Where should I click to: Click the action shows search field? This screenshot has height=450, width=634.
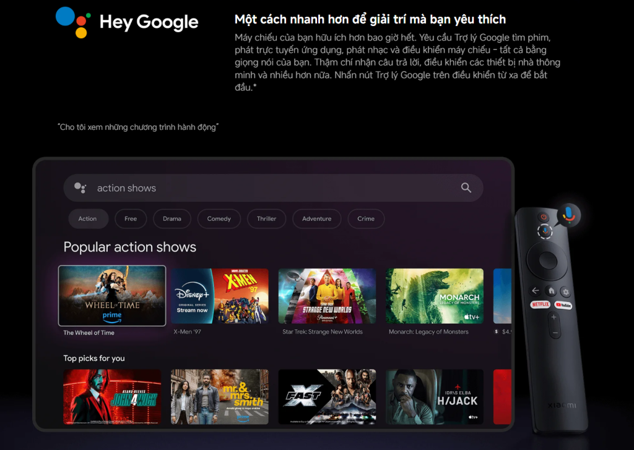click(272, 188)
